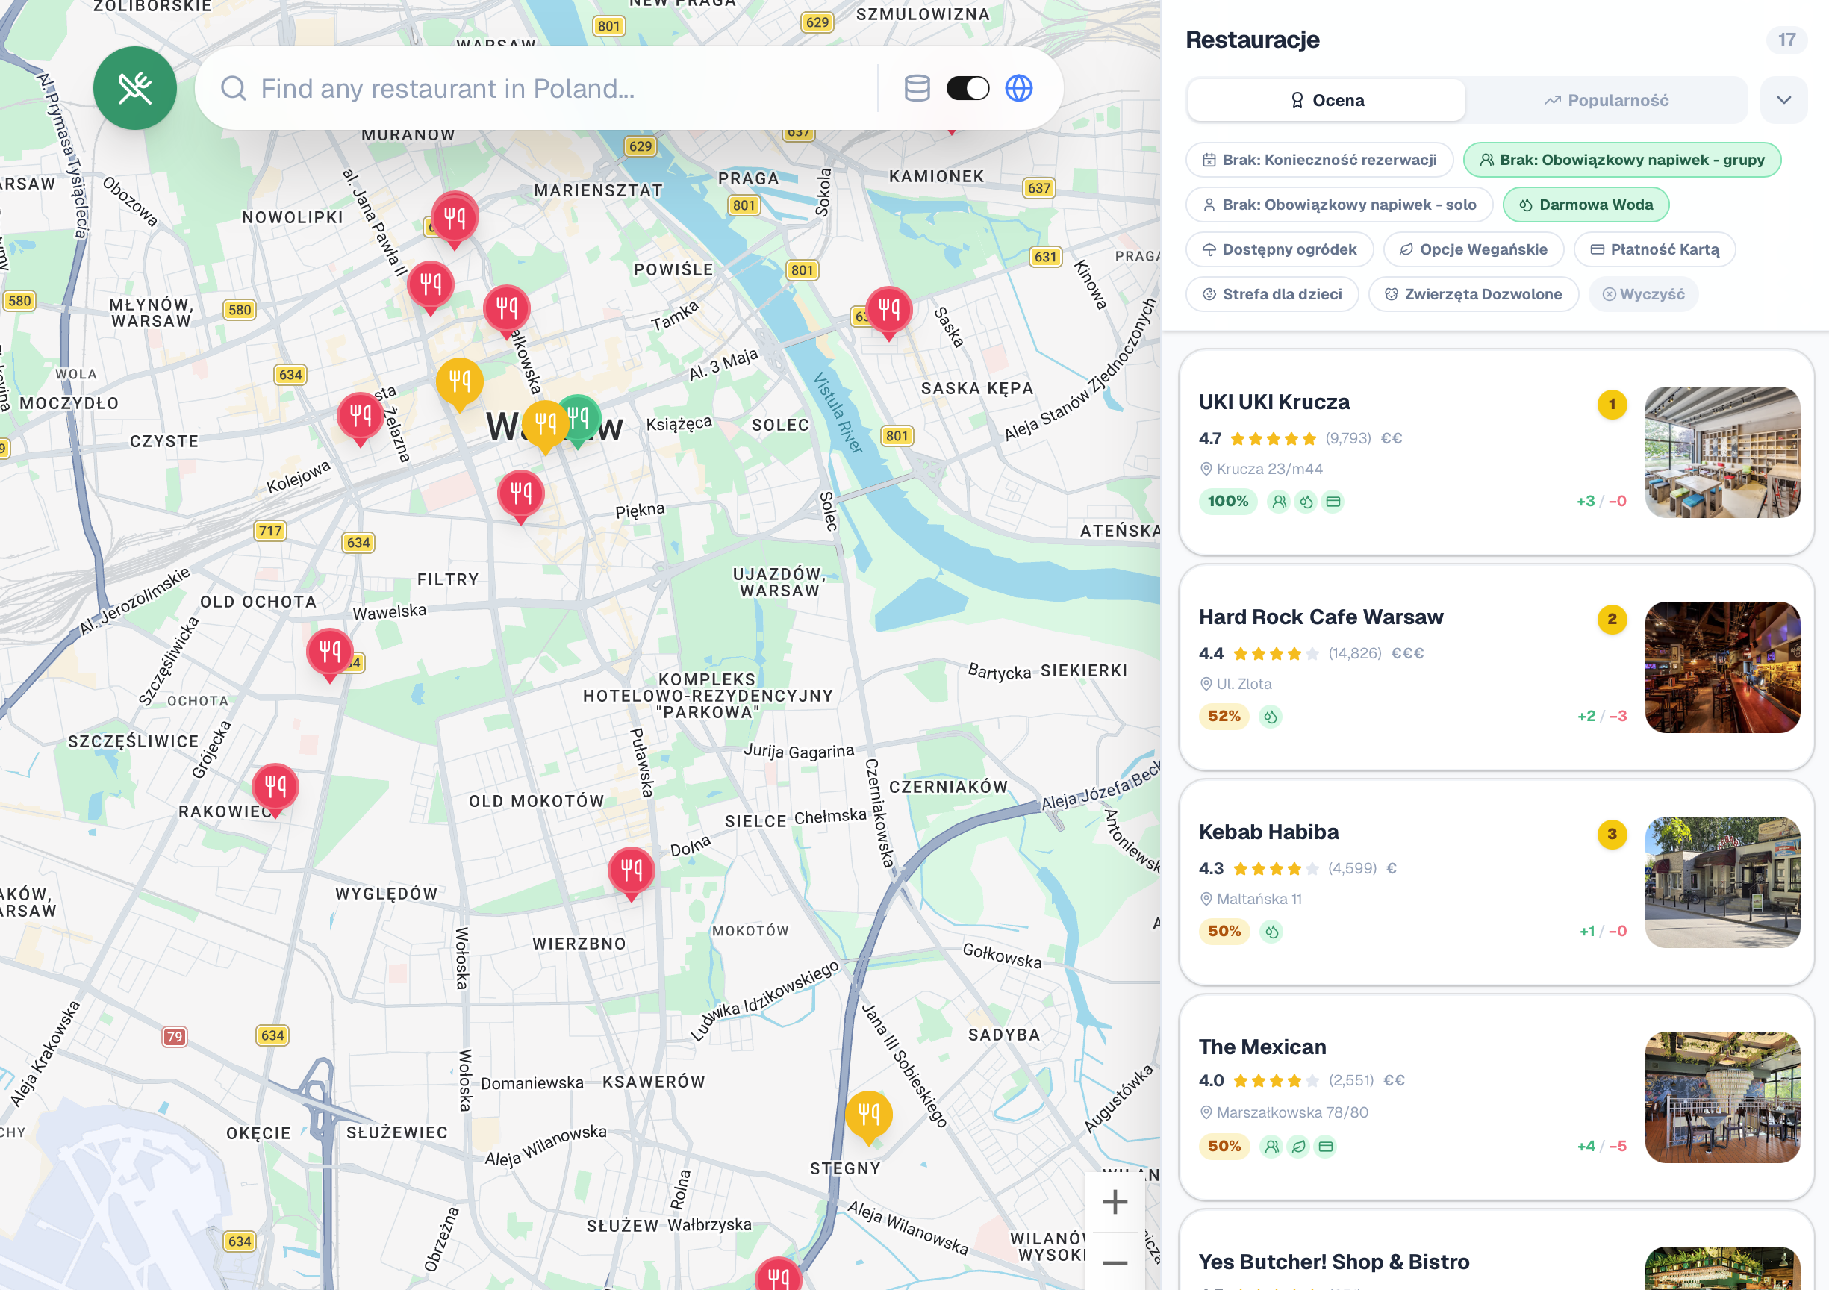1829x1290 pixels.
Task: Click the database icon in search bar
Action: pos(917,87)
